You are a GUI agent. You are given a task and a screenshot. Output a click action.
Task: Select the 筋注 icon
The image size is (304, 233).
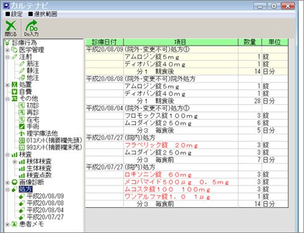point(22,64)
